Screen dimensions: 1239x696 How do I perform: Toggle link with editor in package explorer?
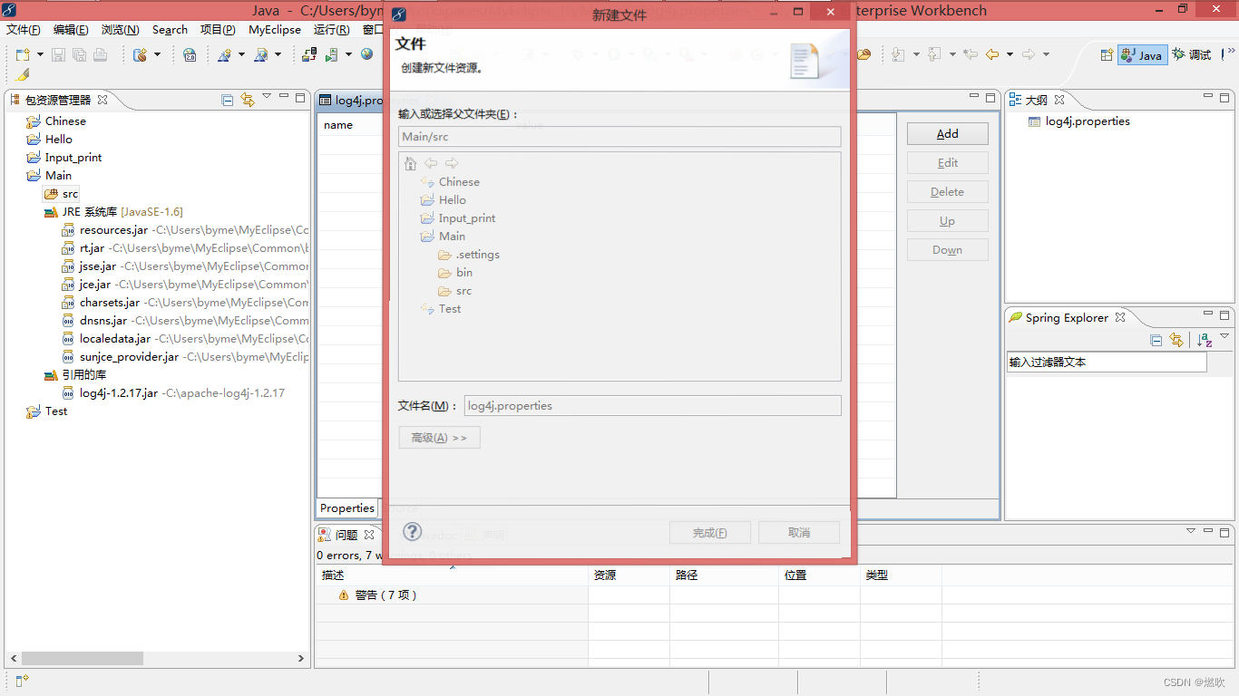pyautogui.click(x=247, y=100)
